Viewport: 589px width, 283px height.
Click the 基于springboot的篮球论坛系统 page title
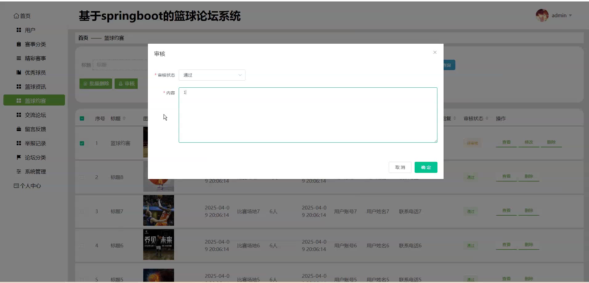[160, 16]
